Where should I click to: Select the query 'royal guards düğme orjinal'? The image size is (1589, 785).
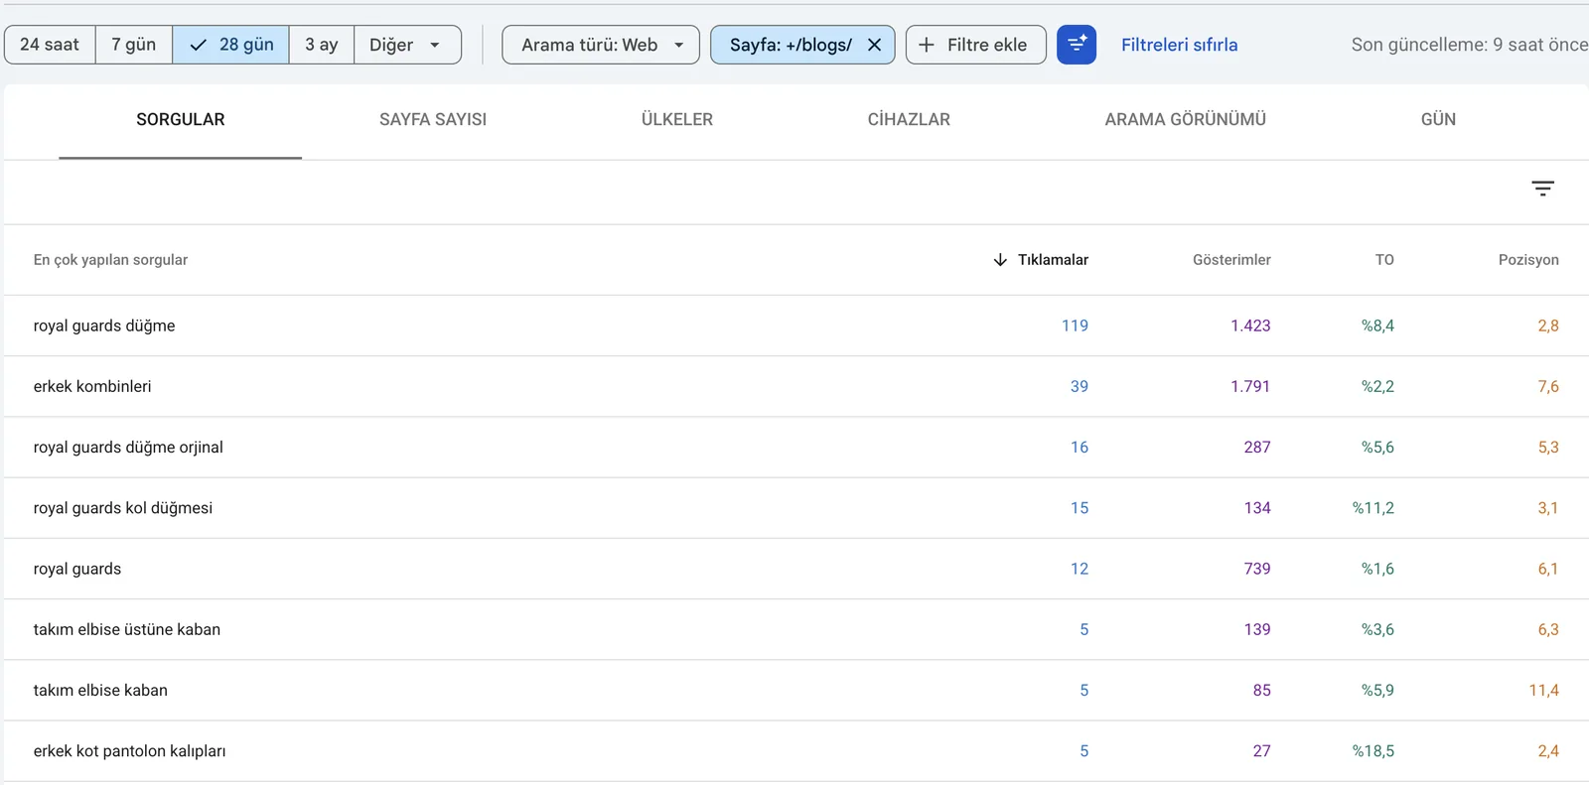[x=128, y=448]
